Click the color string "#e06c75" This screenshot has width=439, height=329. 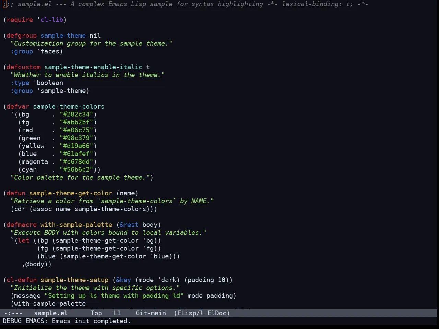click(x=76, y=130)
